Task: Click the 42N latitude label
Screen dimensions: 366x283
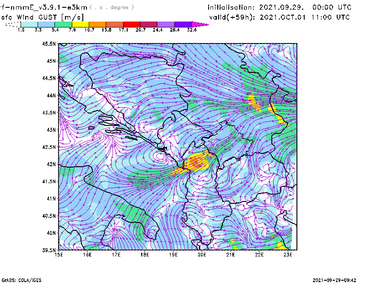Action: (x=51, y=164)
